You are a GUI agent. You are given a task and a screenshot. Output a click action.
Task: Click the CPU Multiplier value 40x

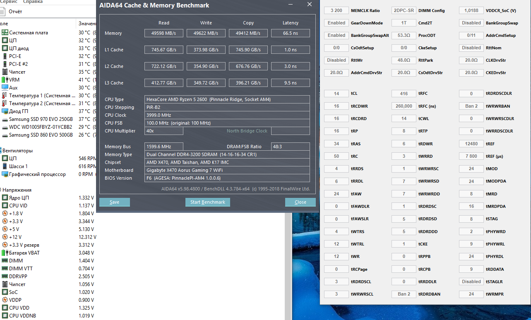[x=164, y=131]
